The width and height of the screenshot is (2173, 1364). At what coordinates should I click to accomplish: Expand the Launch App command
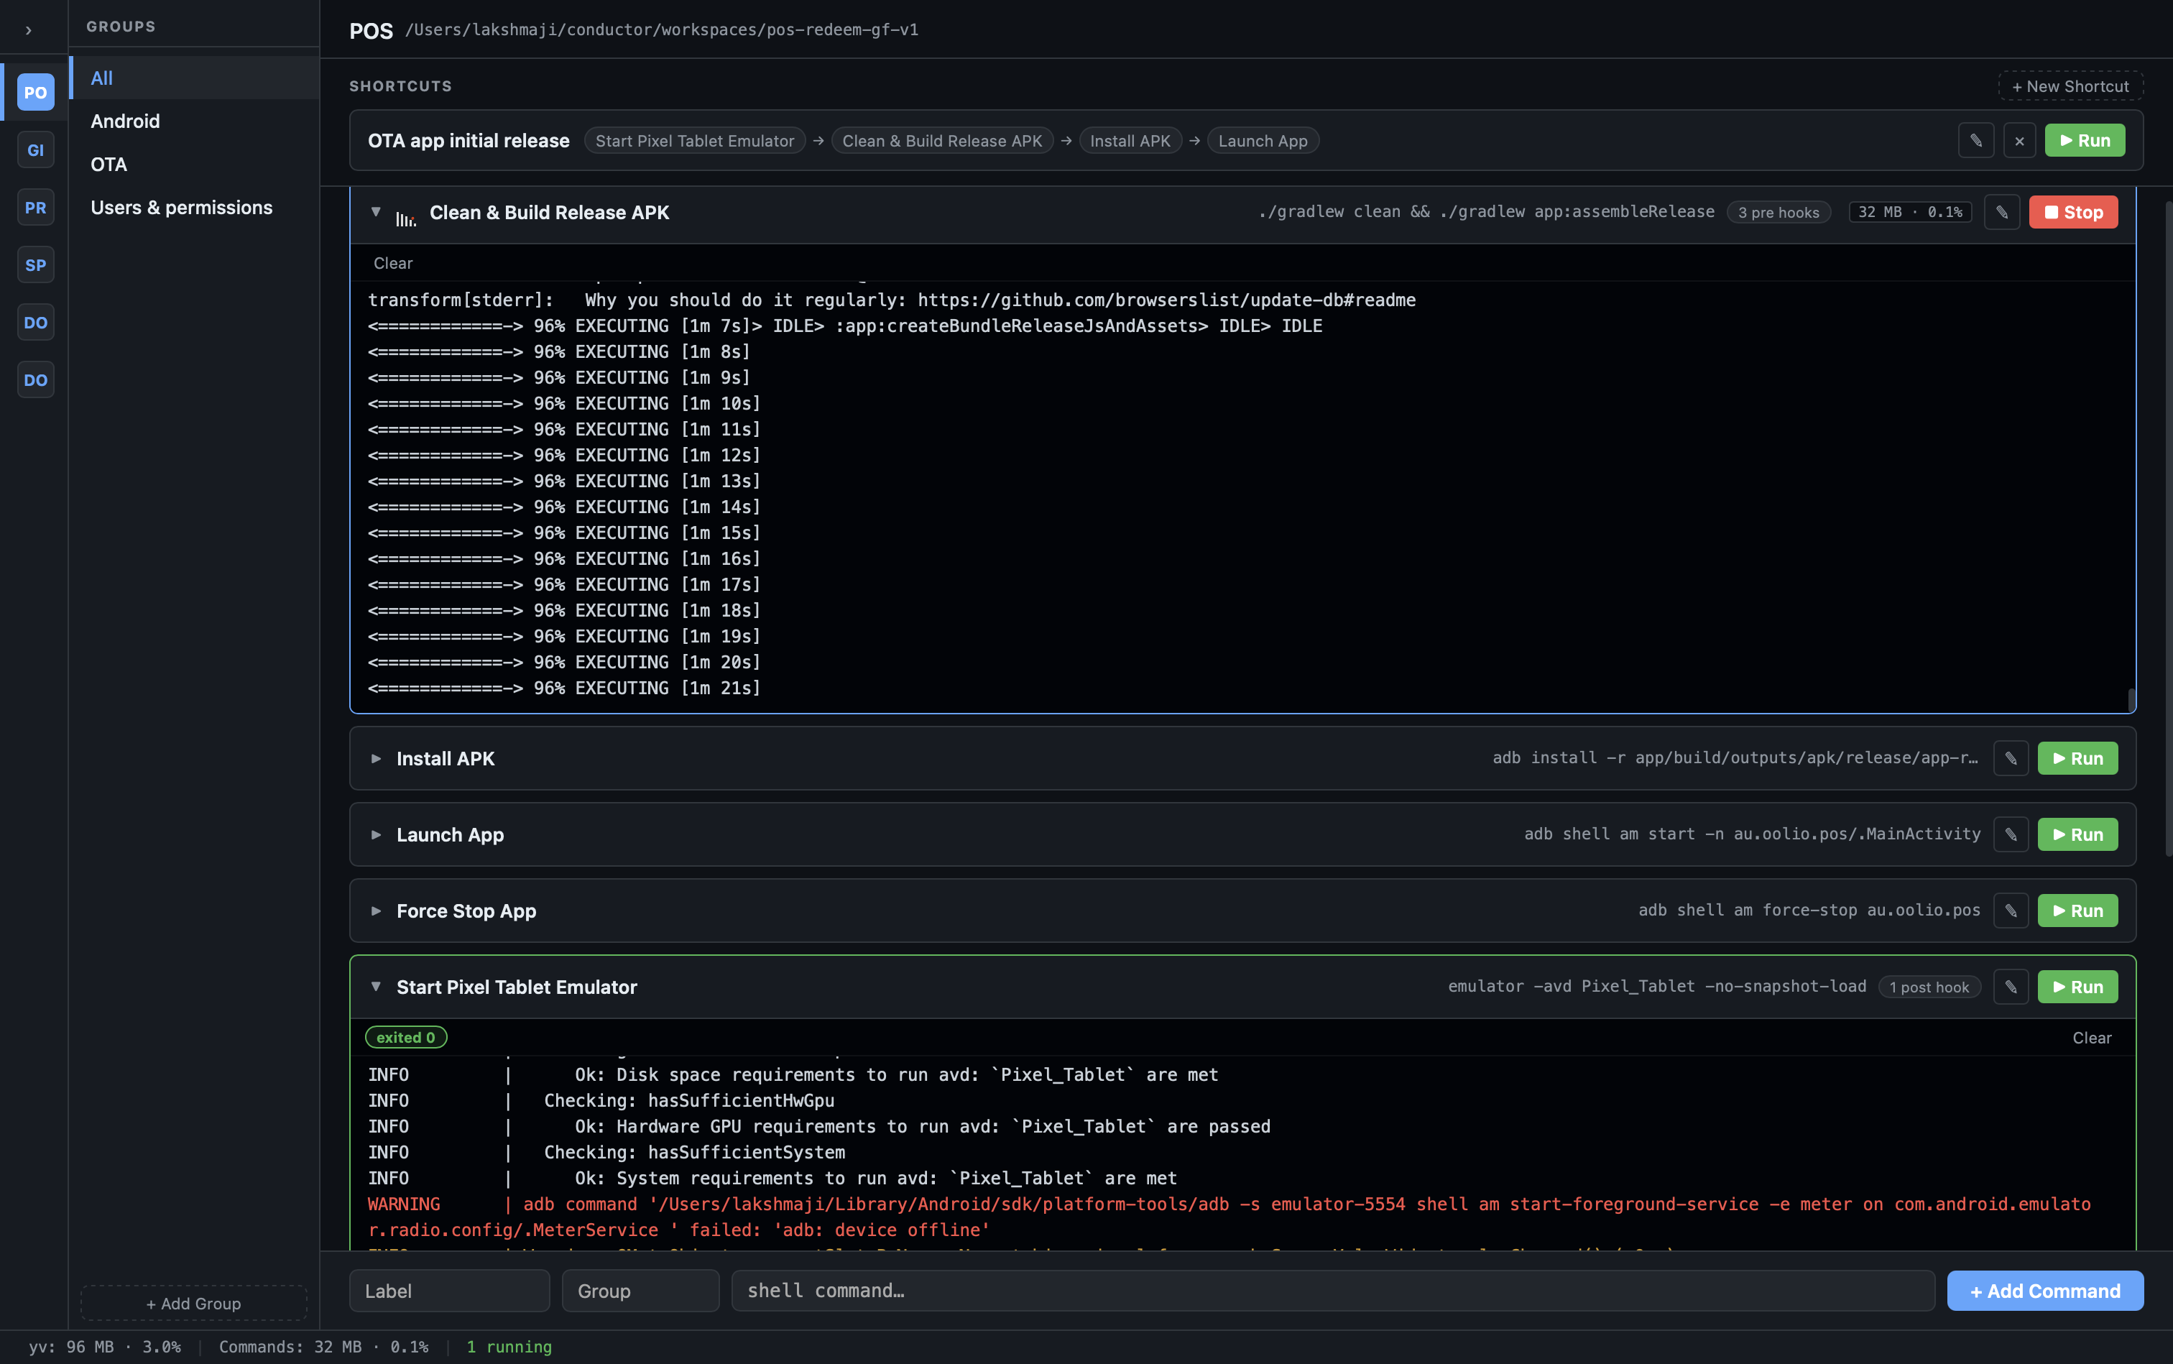376,835
